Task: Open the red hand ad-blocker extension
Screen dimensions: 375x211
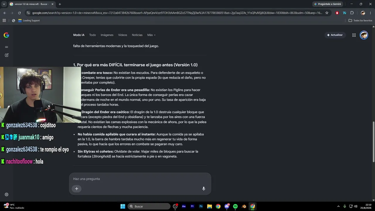Action: coord(337,13)
